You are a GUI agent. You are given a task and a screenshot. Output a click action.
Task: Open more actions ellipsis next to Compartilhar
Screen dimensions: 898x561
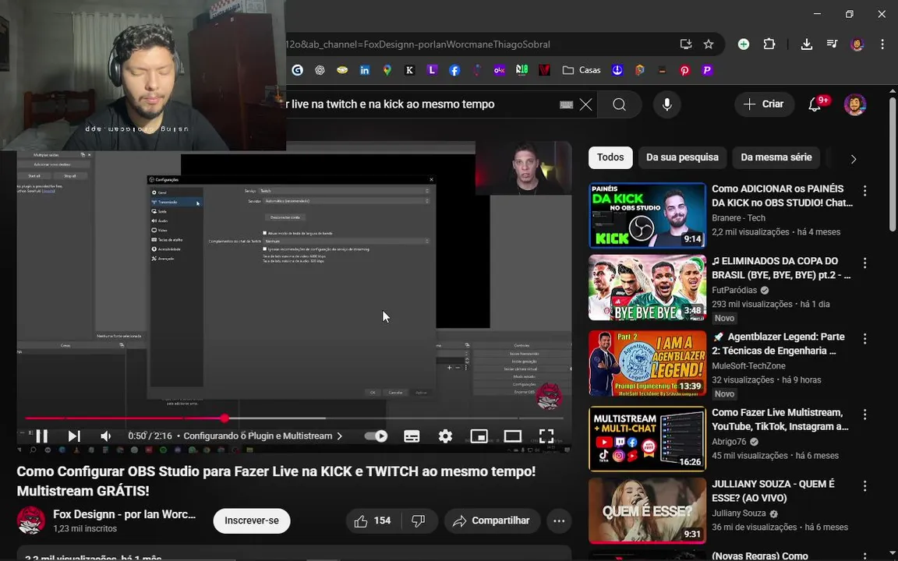(x=559, y=521)
